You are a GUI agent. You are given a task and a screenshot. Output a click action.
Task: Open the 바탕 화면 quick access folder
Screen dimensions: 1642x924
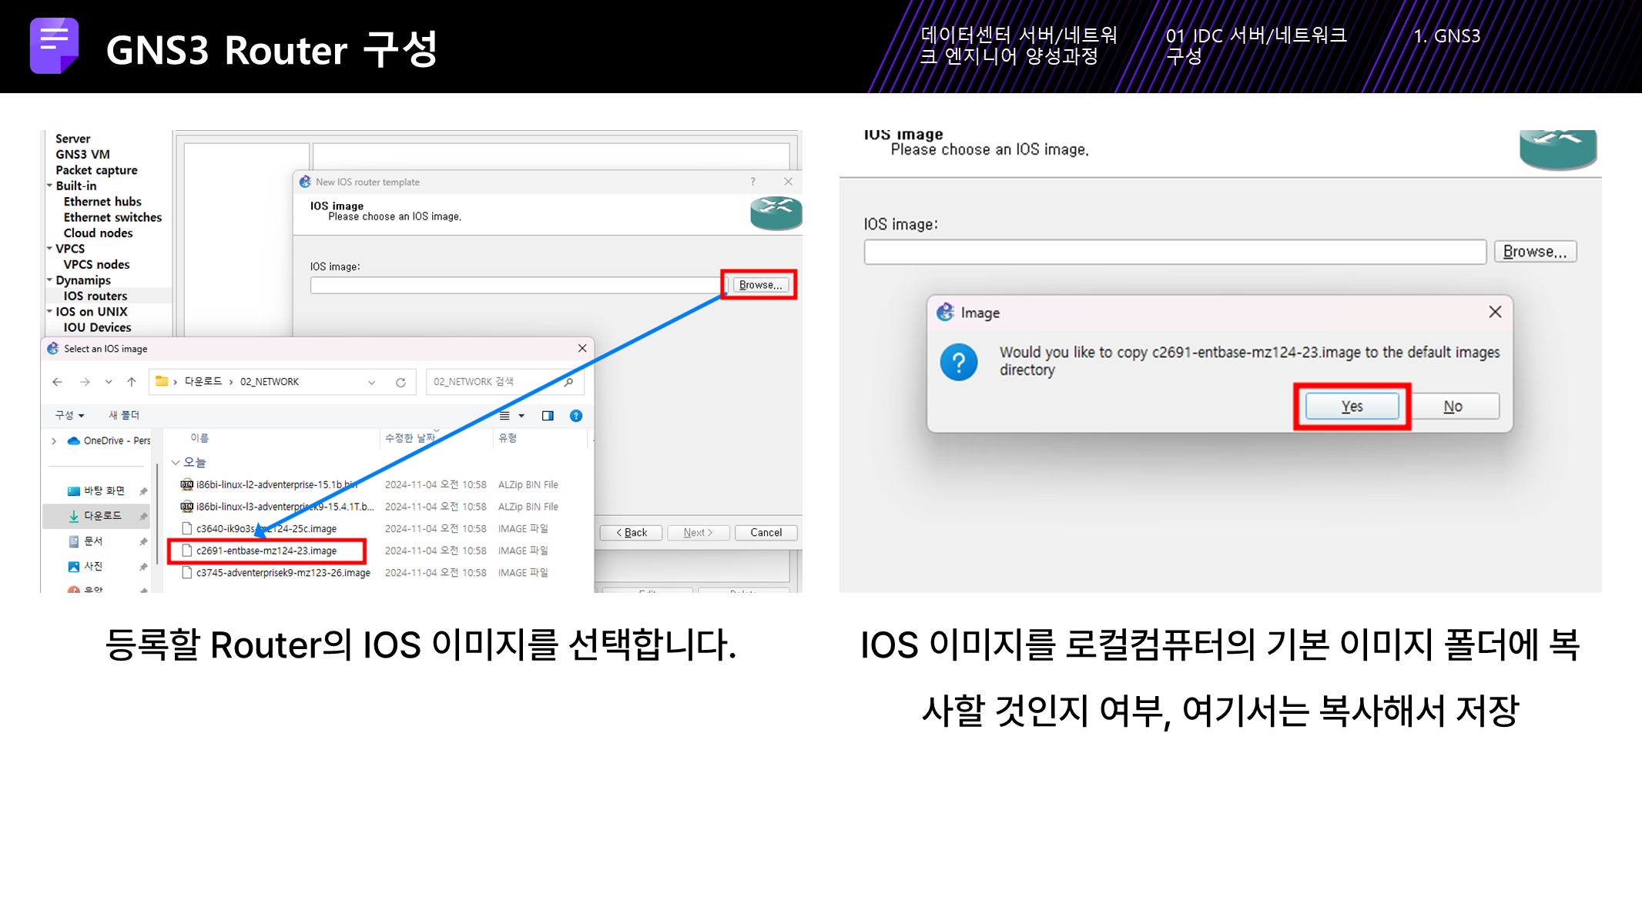[104, 490]
